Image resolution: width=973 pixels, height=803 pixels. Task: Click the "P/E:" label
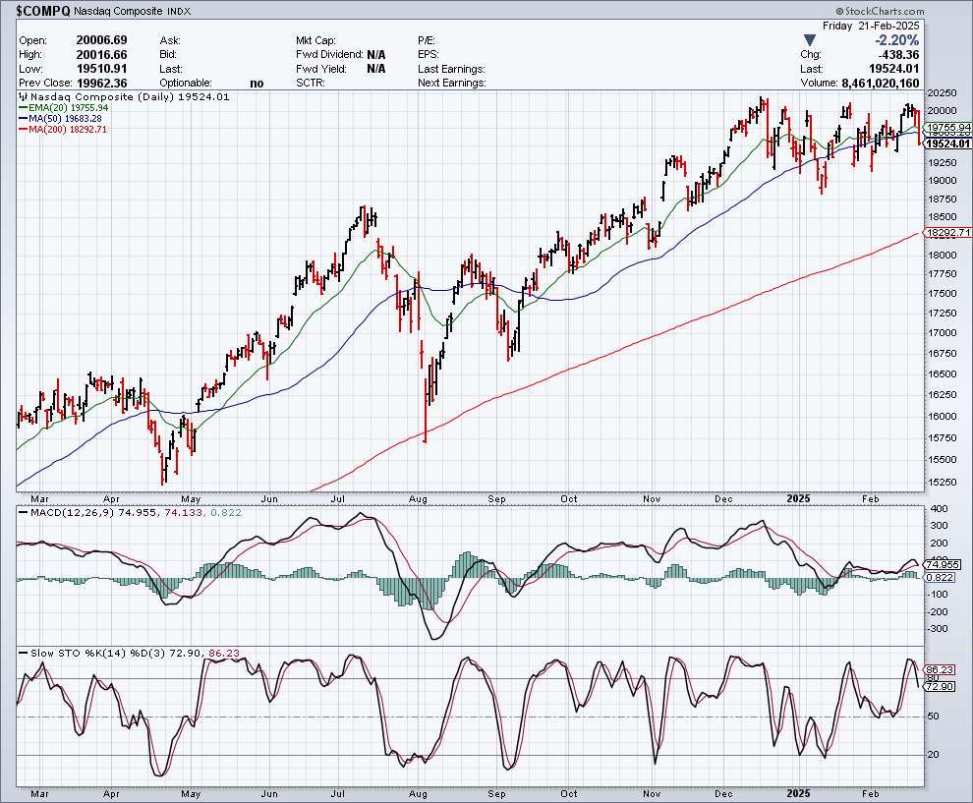[427, 40]
